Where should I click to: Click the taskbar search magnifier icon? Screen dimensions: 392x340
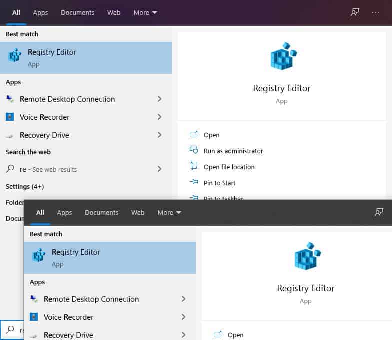click(x=10, y=330)
